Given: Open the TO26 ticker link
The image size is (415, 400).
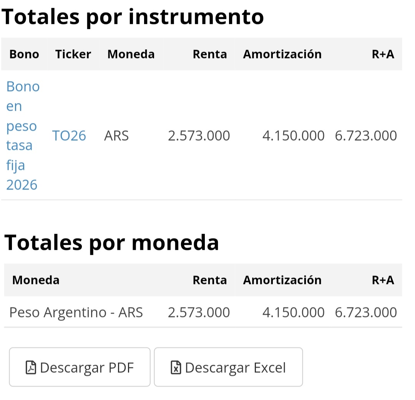Looking at the screenshot, I should click(69, 136).
